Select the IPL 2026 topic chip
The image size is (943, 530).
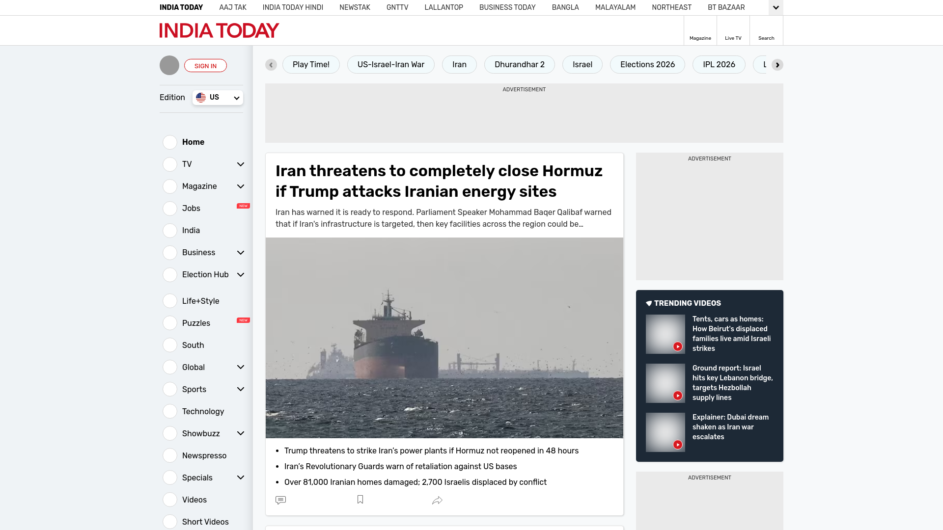[x=719, y=65]
